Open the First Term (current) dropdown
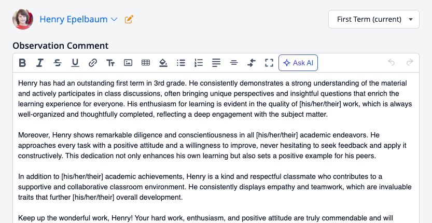Viewport: 432px width, 223px height. 373,19
